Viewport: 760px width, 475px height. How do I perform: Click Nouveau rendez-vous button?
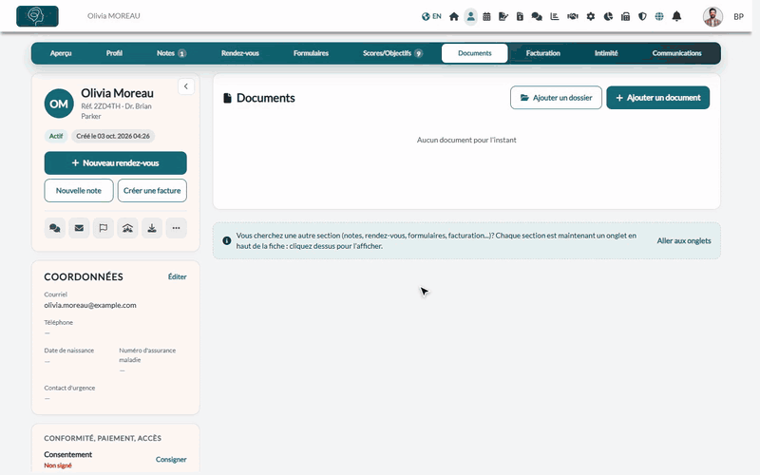[x=115, y=162]
